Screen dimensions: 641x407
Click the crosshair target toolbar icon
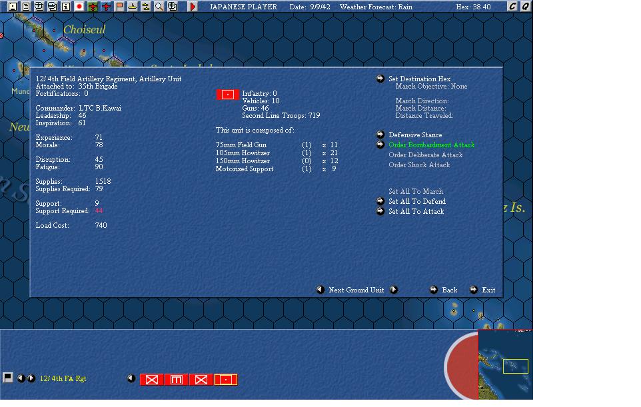pos(173,7)
